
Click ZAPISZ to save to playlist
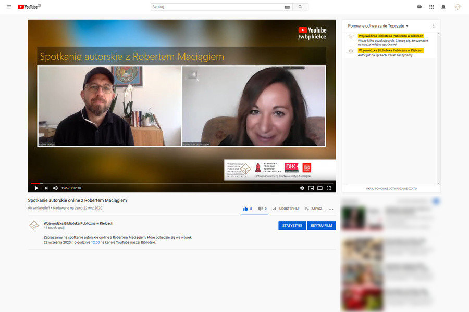click(313, 209)
